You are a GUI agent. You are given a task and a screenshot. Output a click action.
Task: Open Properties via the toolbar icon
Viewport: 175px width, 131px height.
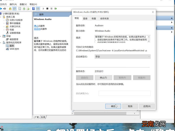20,8
